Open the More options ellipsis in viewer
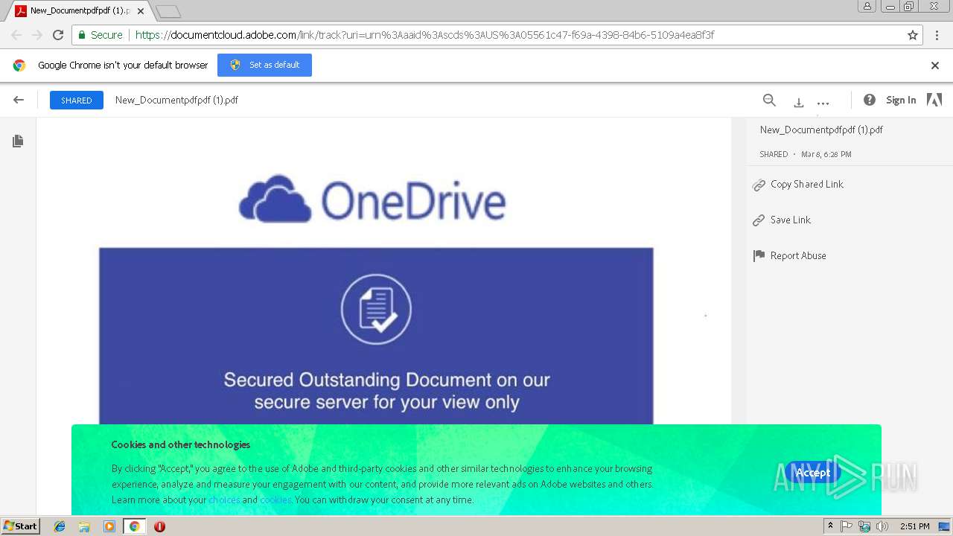 823,103
